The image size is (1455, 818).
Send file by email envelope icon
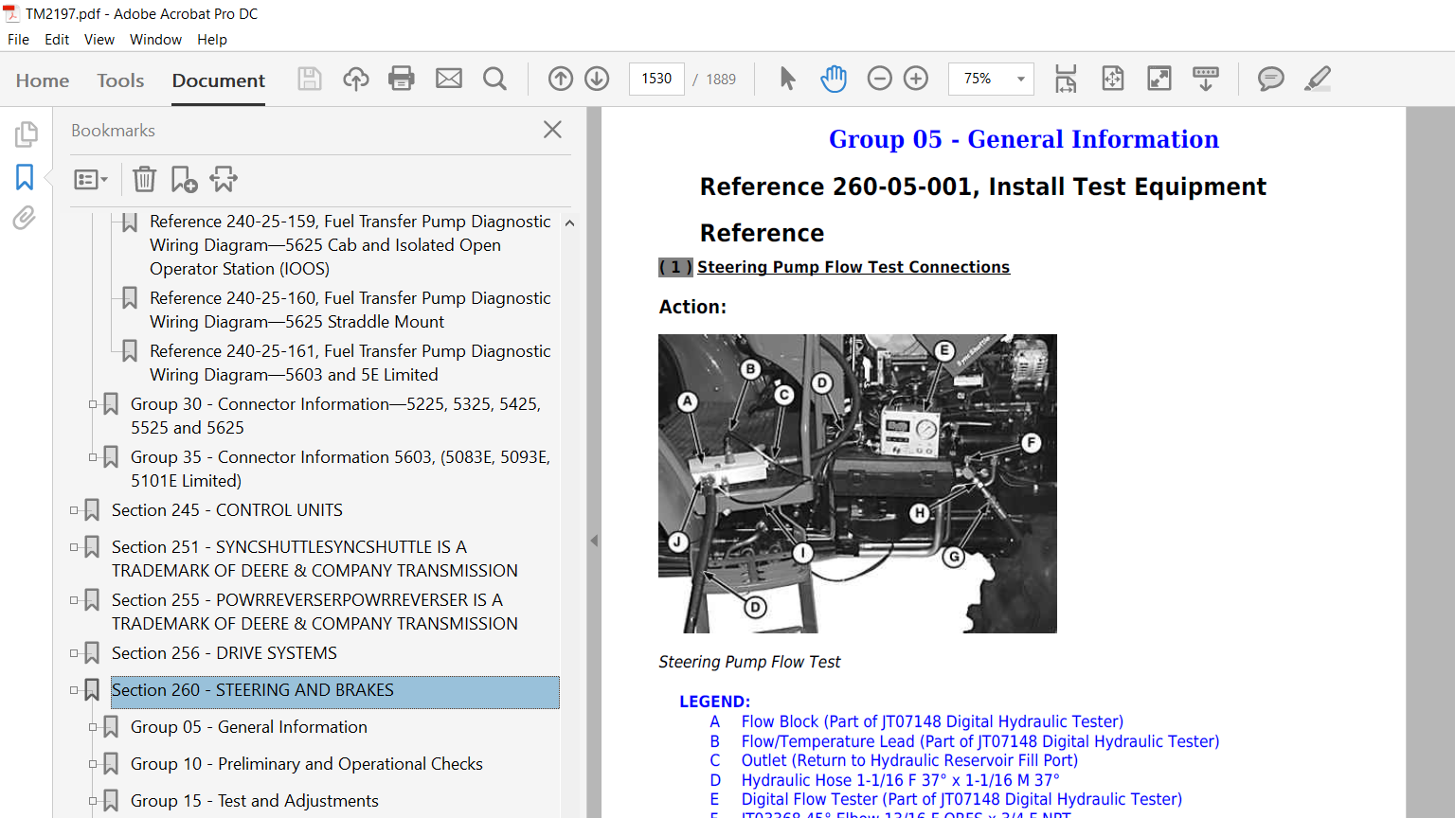click(x=449, y=79)
